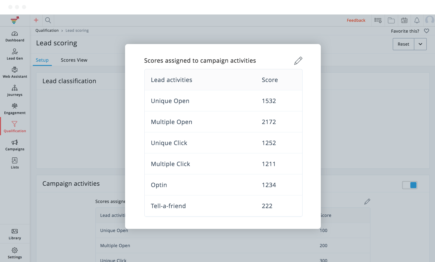Switch to the Scores View tab

pos(74,60)
